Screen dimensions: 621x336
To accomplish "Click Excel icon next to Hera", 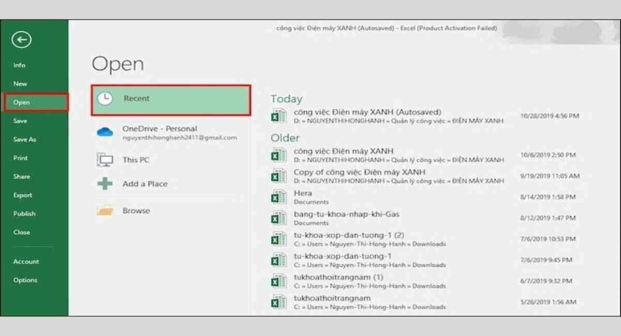I will click(x=279, y=197).
